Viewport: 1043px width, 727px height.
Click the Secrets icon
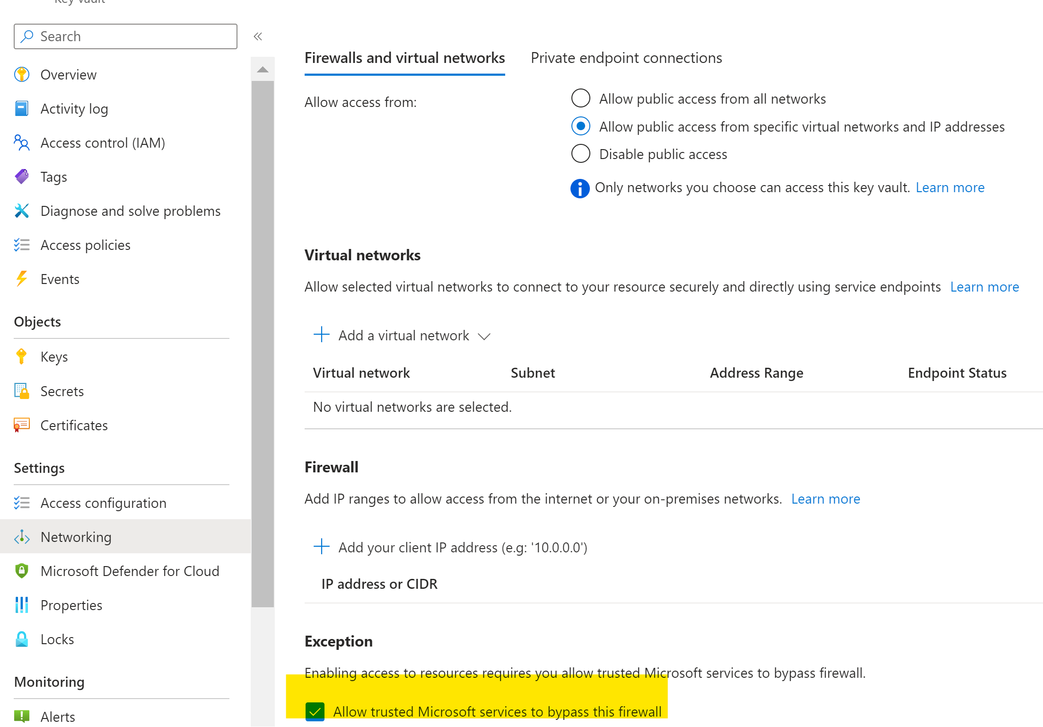point(22,391)
